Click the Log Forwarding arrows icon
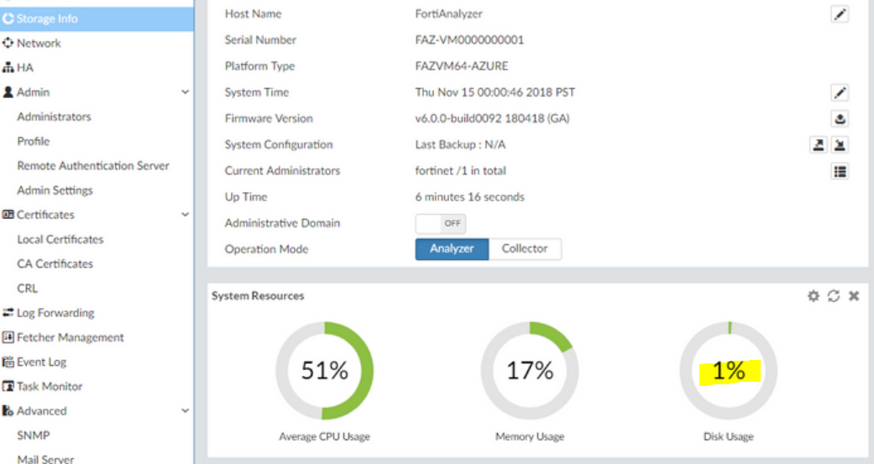The image size is (874, 464). point(8,312)
